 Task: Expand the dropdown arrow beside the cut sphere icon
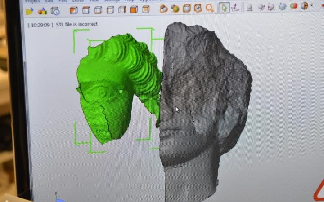coord(311,5)
